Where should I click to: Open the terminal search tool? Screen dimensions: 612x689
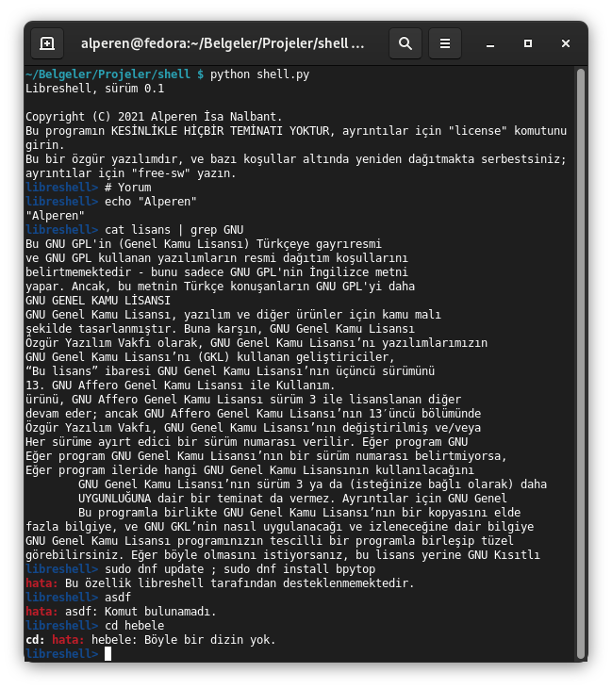click(x=405, y=43)
